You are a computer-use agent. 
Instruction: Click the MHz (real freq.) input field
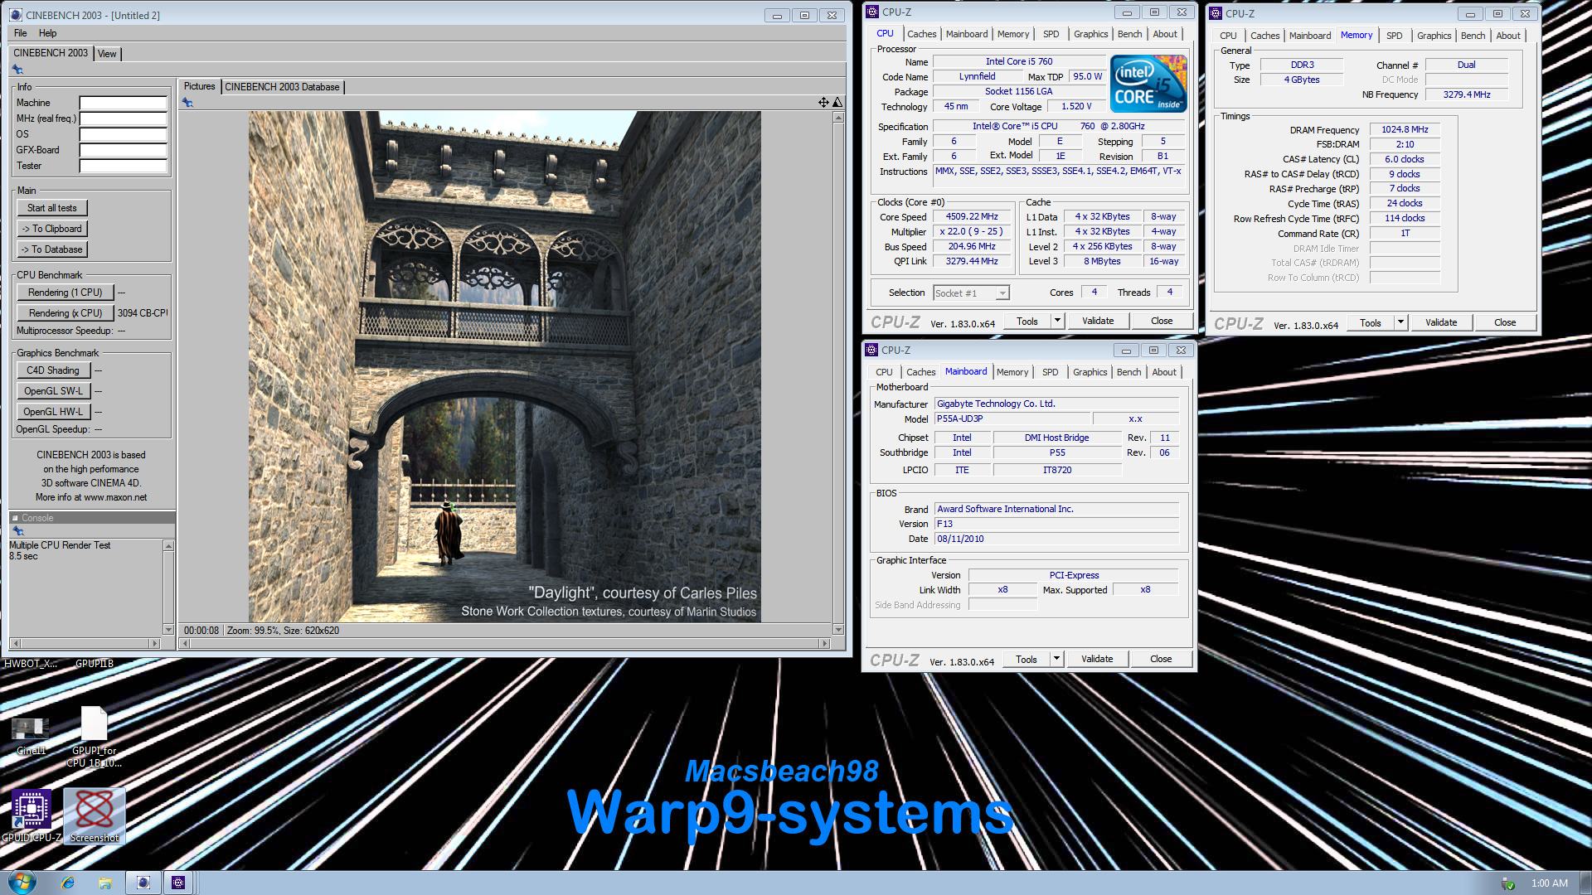point(123,119)
